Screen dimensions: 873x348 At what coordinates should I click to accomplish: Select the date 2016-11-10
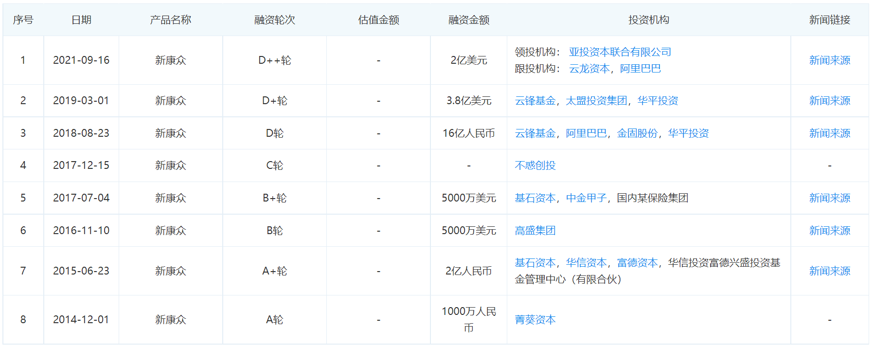(81, 231)
